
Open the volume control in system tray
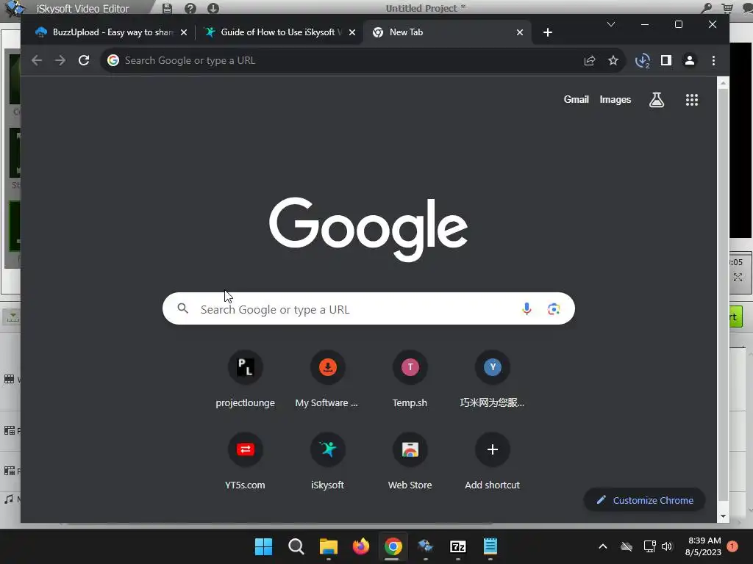point(667,546)
